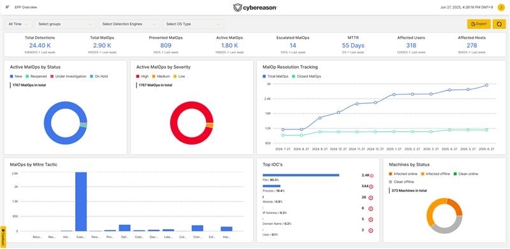The height and width of the screenshot is (249, 510).
Task: Click the Total MalOps value 2.90 K
Action: tap(102, 45)
